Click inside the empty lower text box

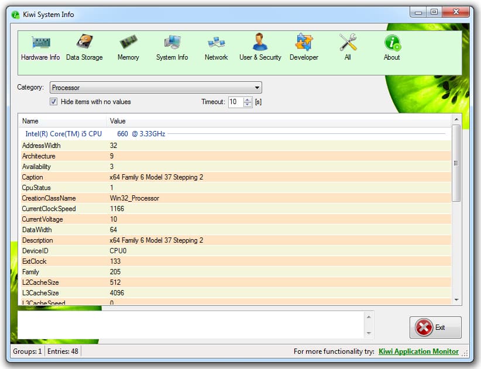point(191,325)
